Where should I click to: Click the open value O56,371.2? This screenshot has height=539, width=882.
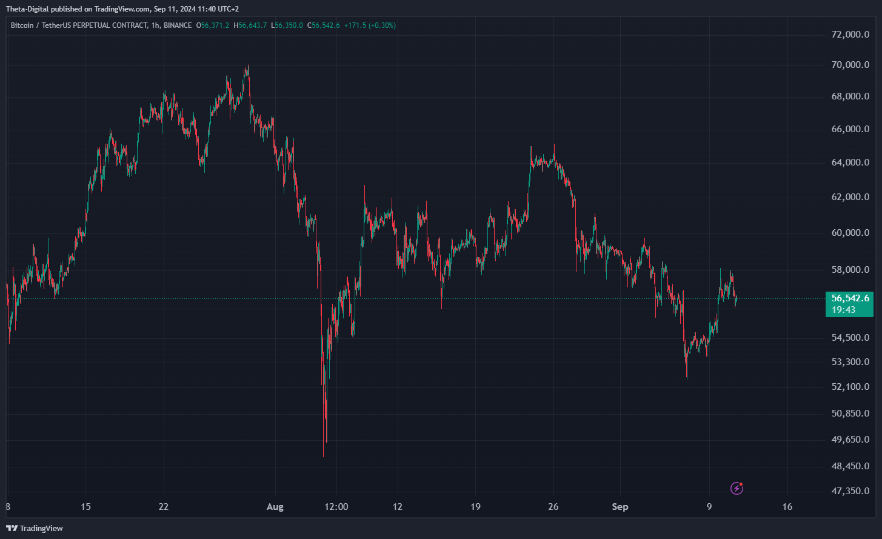213,25
